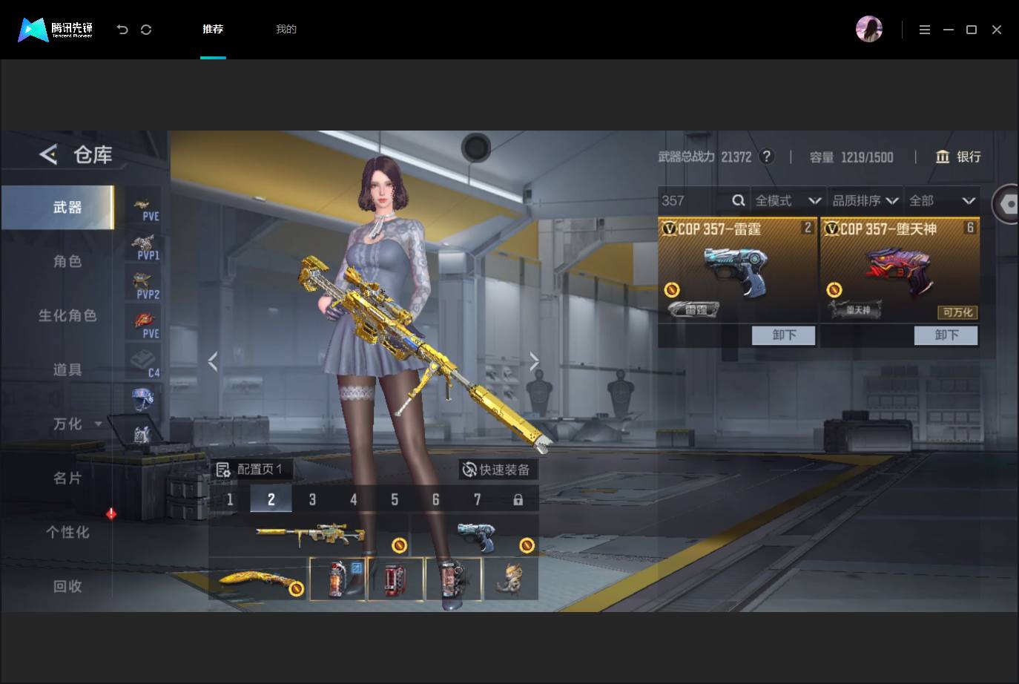Click 卸下 under COP 357-堕天神
The height and width of the screenshot is (684, 1019).
pyautogui.click(x=946, y=335)
